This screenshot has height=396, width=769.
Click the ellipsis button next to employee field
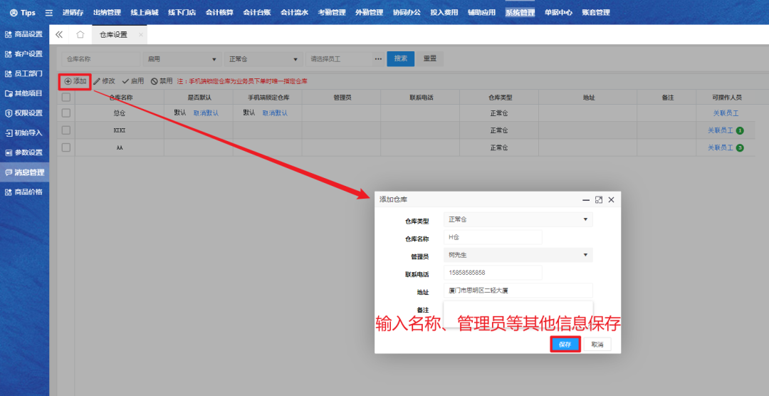(378, 58)
